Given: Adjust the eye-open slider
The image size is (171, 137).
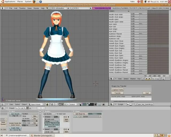Looking at the screenshot, I should (x=139, y=24).
